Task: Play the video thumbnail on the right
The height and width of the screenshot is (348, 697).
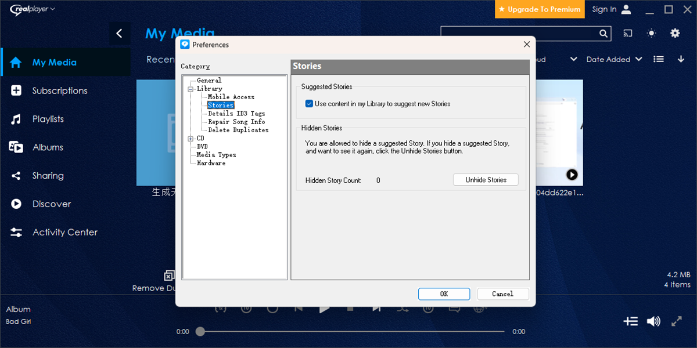Action: (x=572, y=174)
